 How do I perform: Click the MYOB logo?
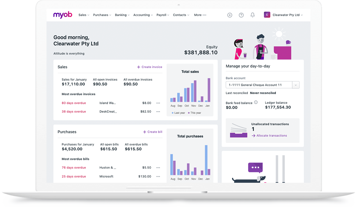[63, 15]
